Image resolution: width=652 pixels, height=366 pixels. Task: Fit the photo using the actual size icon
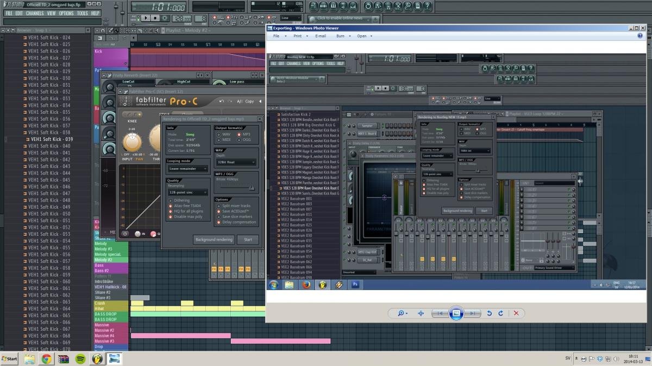[421, 313]
